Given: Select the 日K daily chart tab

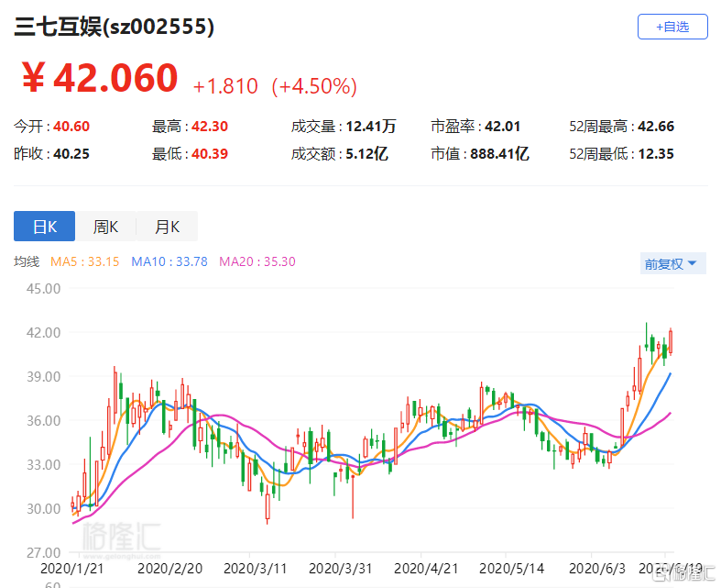Looking at the screenshot, I should [x=44, y=226].
